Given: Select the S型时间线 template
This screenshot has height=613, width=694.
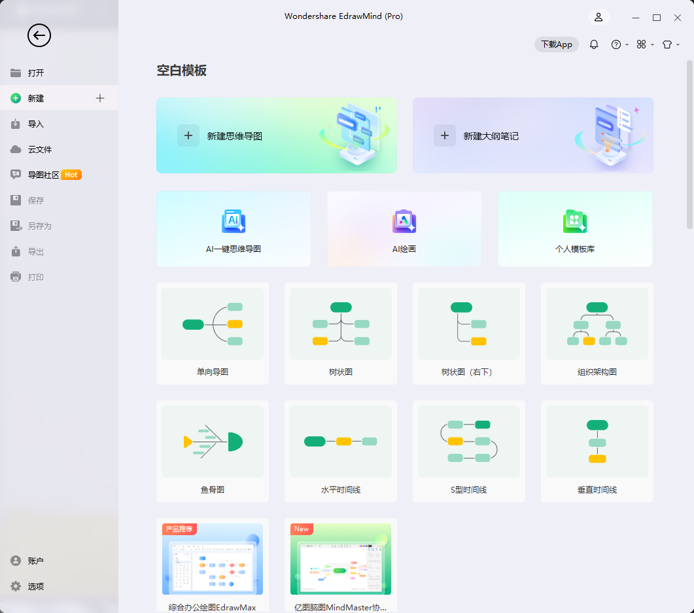Looking at the screenshot, I should pyautogui.click(x=469, y=451).
